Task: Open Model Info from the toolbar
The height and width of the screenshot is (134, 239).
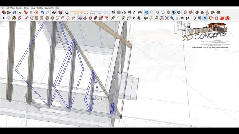Action: click(60, 12)
